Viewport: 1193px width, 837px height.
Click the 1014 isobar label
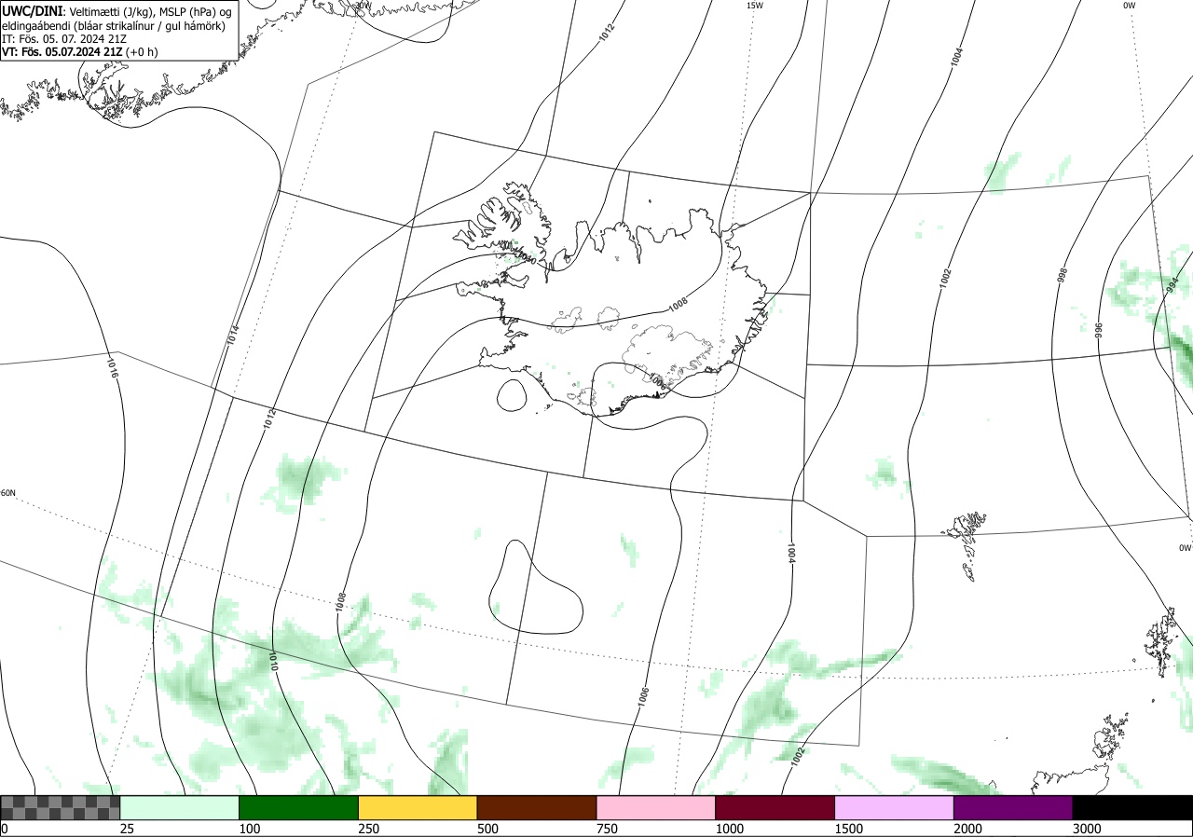point(233,336)
